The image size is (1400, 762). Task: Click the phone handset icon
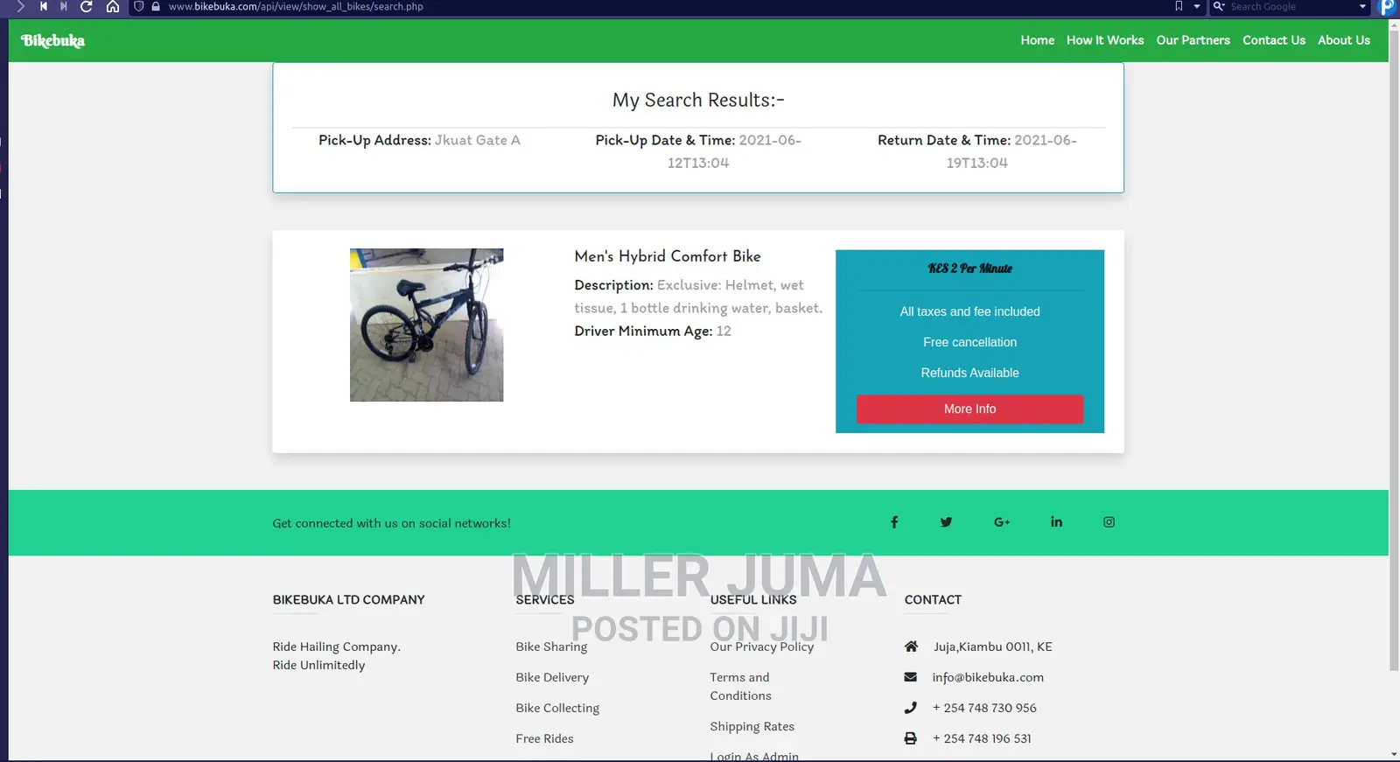(910, 708)
